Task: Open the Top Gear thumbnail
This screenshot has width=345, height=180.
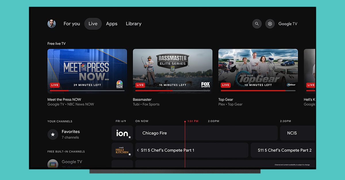Action: pyautogui.click(x=258, y=71)
